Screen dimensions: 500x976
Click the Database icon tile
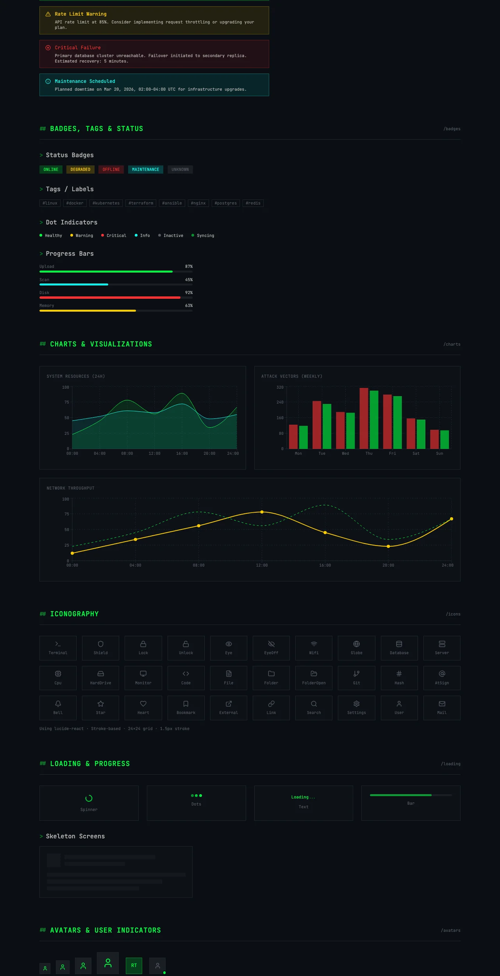pos(399,648)
